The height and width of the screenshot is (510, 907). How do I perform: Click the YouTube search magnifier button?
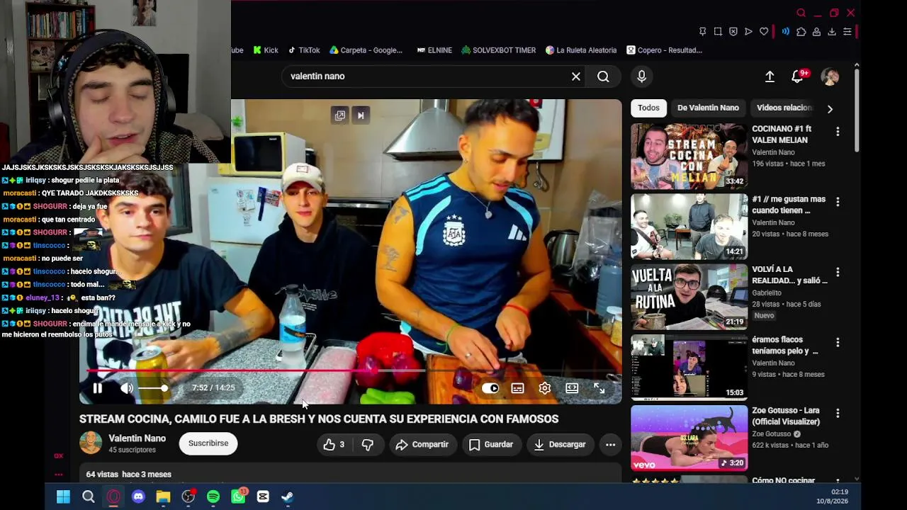click(x=603, y=76)
